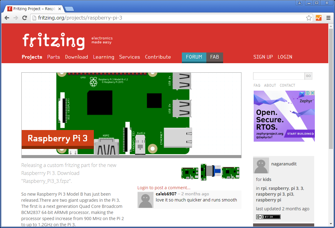The width and height of the screenshot is (335, 228).
Task: Open the Services section
Action: point(130,57)
